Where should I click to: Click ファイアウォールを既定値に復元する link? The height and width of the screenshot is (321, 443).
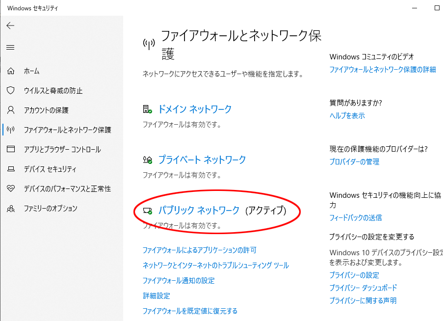pos(190,311)
